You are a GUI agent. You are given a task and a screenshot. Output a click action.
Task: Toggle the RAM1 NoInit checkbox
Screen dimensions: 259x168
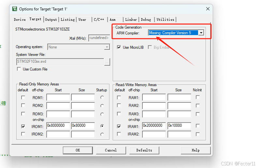198,97
